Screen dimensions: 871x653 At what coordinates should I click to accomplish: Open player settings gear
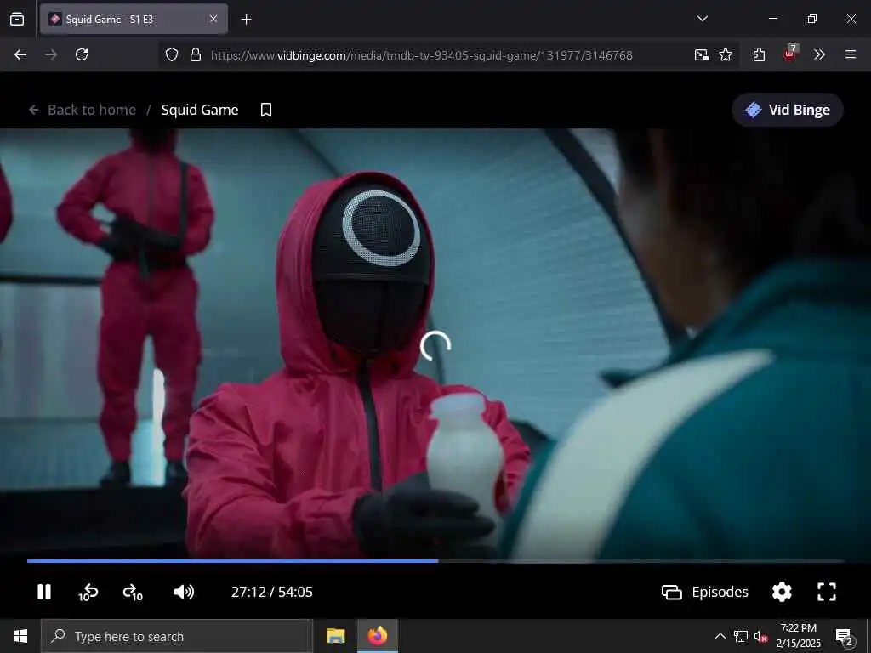(x=782, y=592)
